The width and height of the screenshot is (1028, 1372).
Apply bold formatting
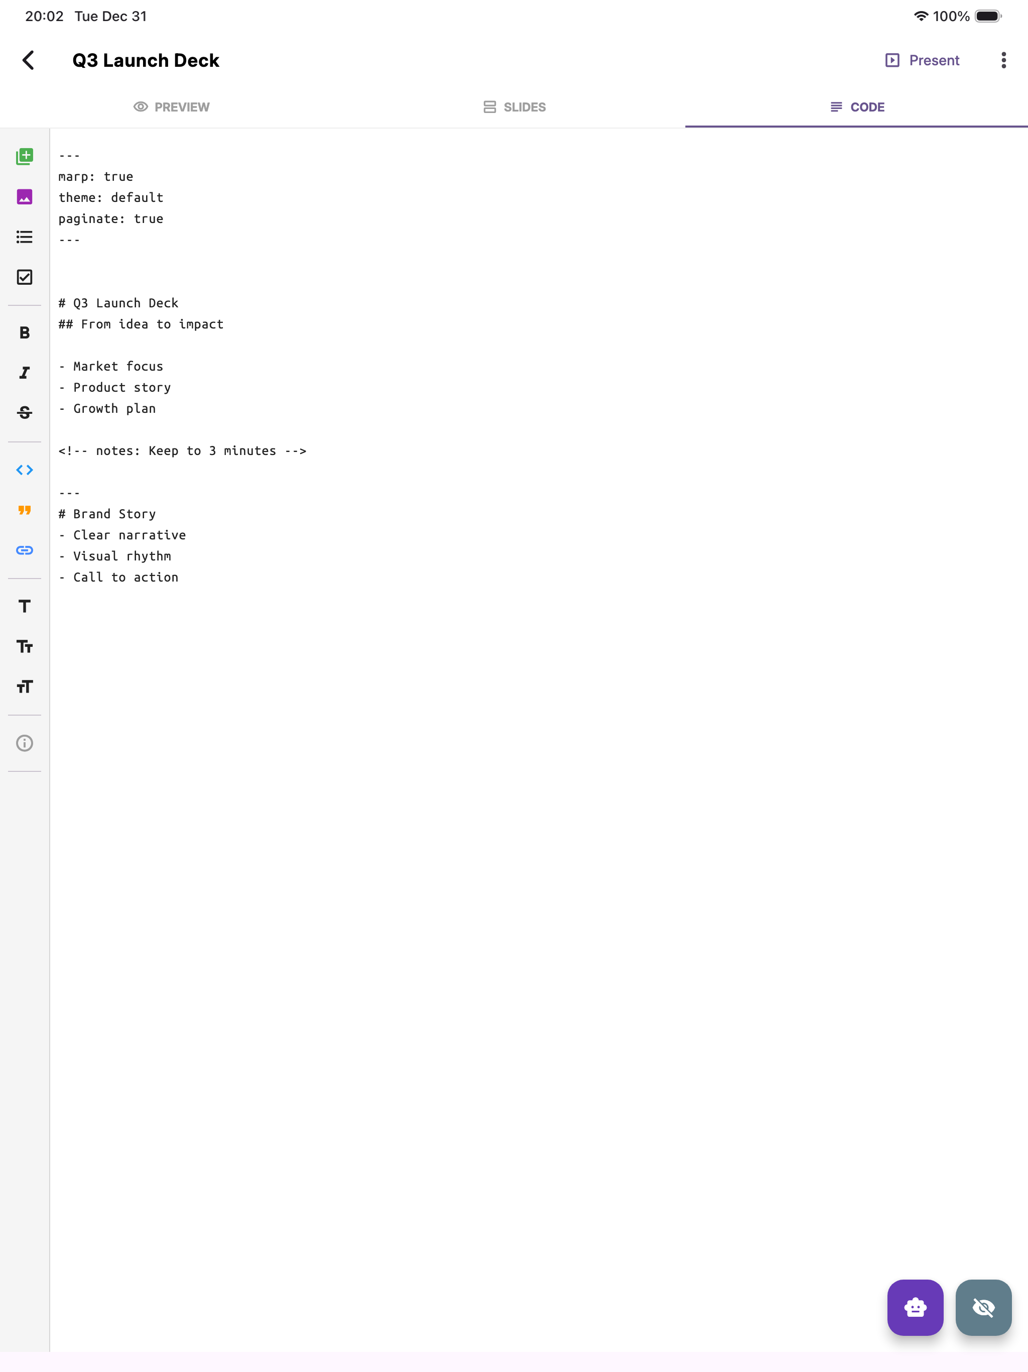click(x=25, y=333)
